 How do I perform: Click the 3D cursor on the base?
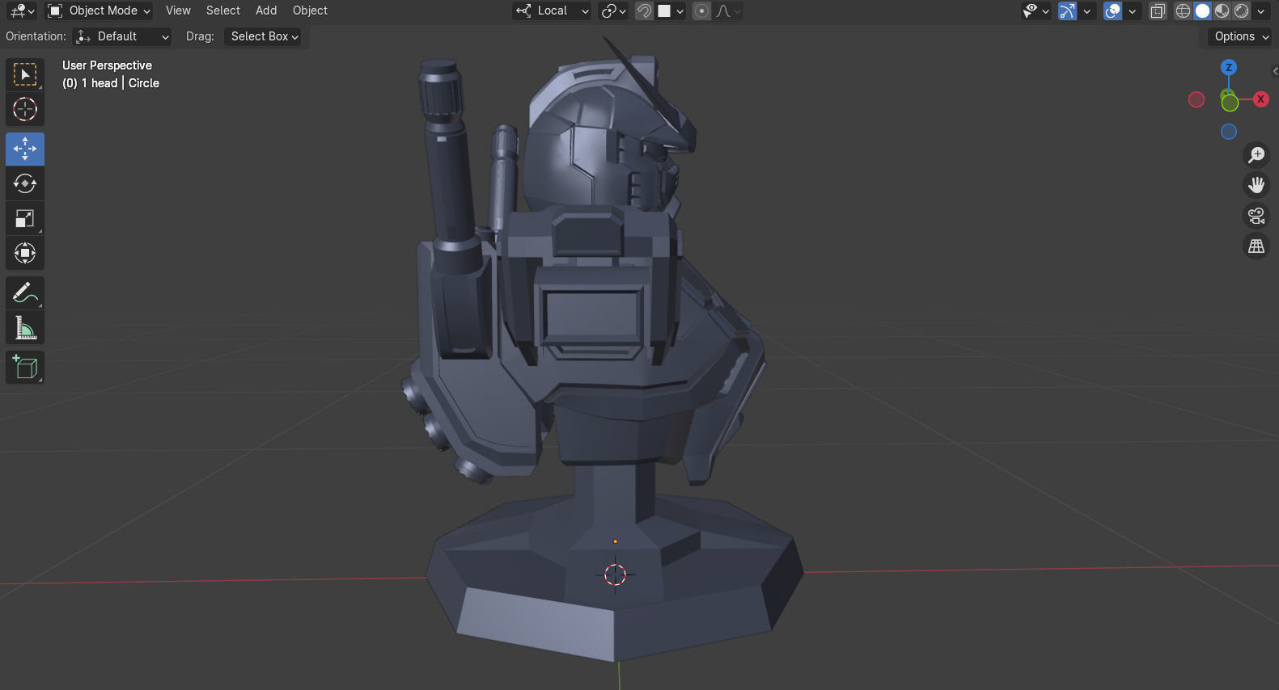[x=616, y=574]
